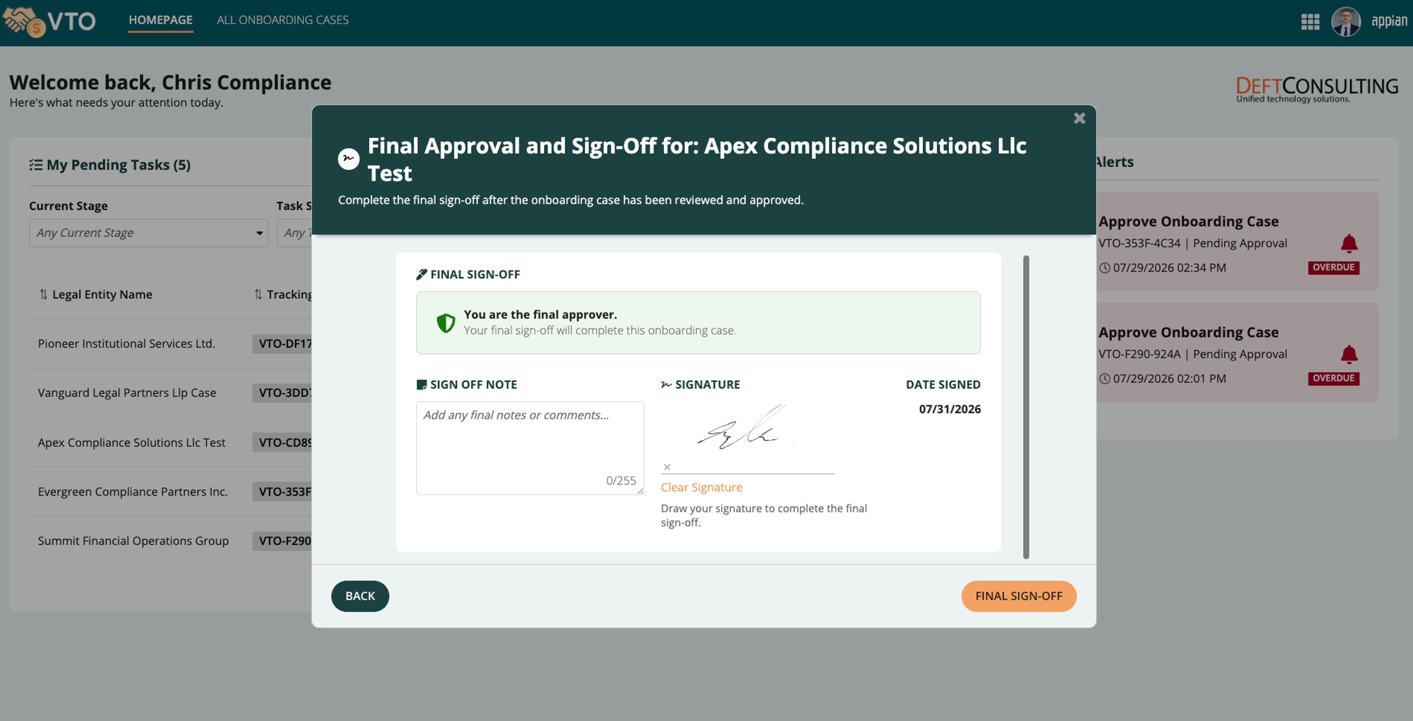Click tracking ID VTO-DF17 tag
The image size is (1413, 721).
282,343
